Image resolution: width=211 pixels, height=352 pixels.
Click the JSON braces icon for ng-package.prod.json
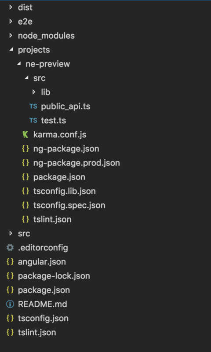pyautogui.click(x=25, y=163)
